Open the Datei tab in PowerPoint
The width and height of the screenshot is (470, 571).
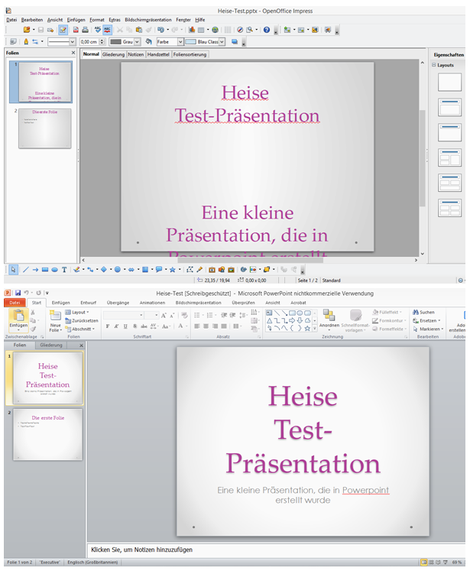(x=15, y=303)
